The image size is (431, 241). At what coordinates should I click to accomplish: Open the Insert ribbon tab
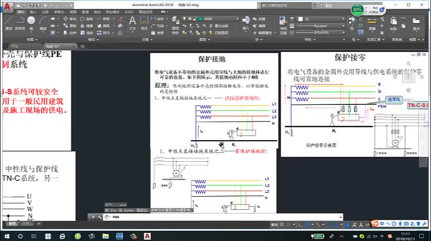tap(33, 12)
